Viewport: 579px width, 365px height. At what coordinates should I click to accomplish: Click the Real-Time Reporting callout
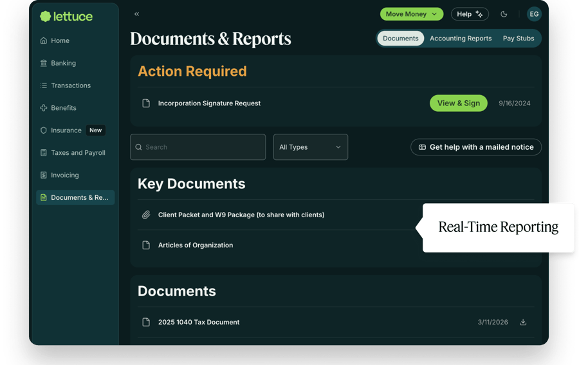pos(498,227)
